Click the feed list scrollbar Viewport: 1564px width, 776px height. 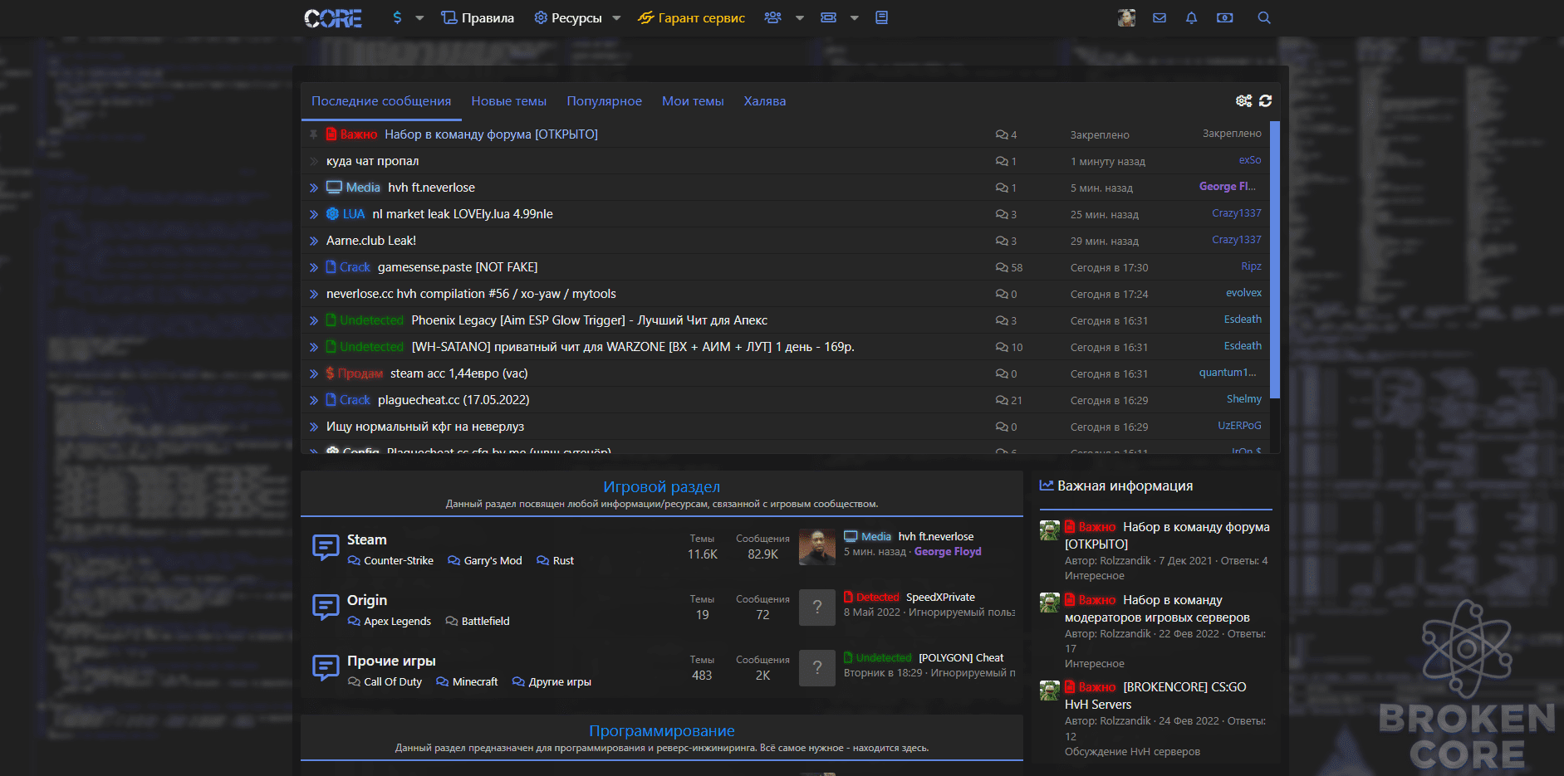click(x=1275, y=260)
